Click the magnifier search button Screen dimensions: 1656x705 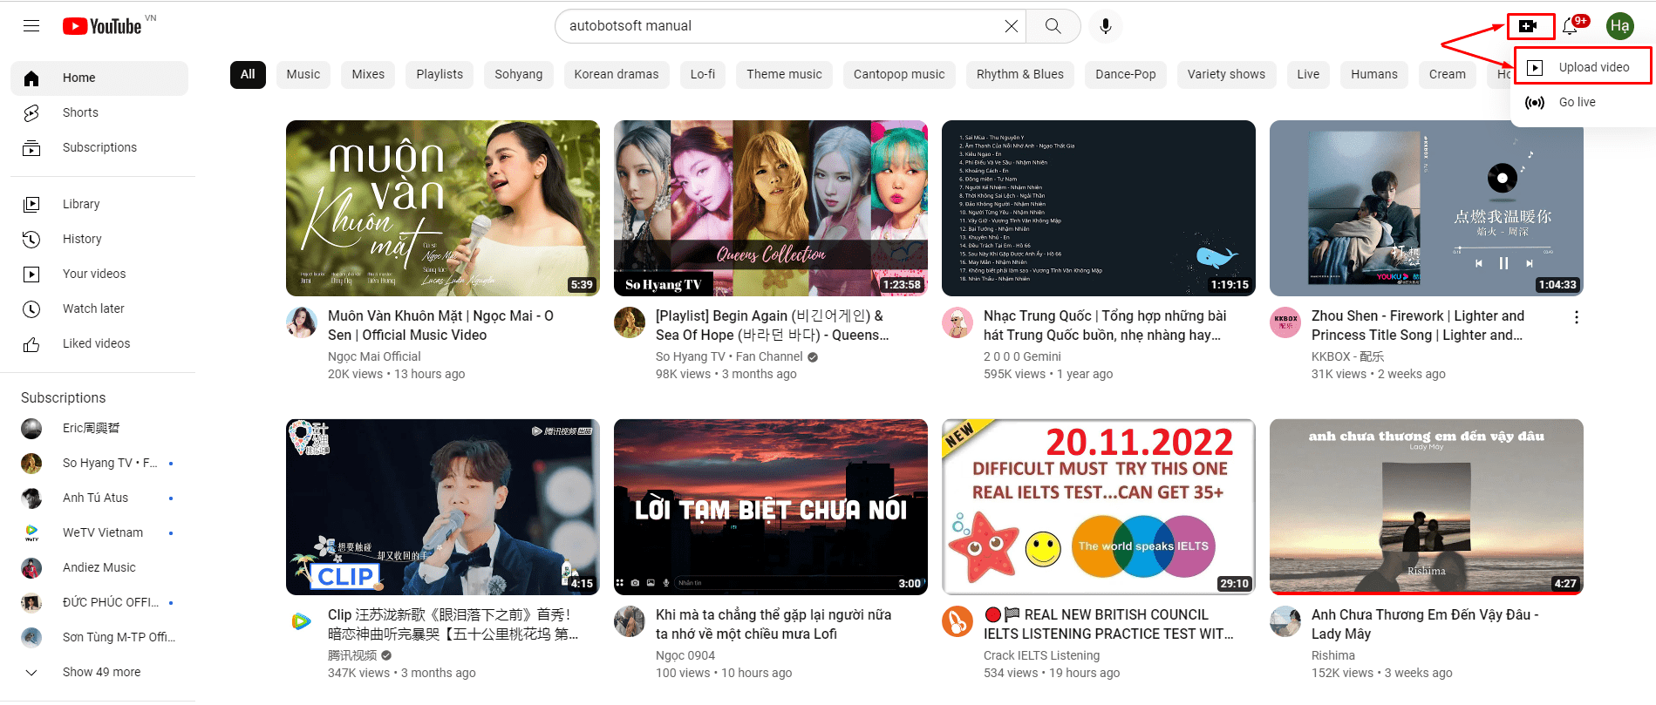coord(1053,26)
